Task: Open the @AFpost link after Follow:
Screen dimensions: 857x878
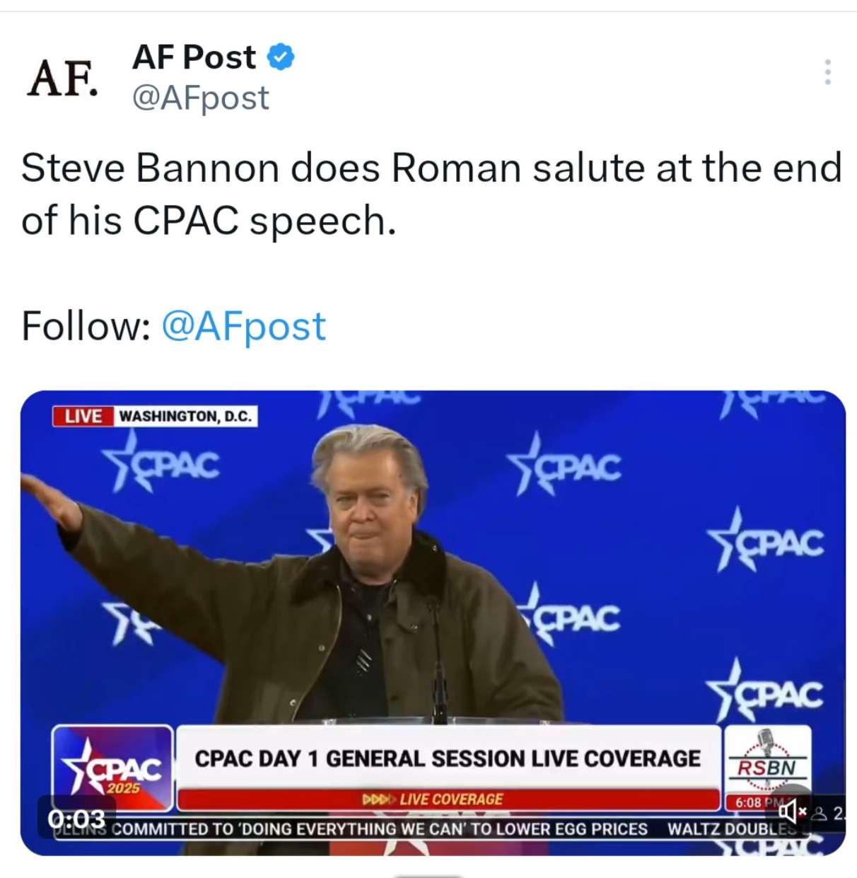Action: (x=244, y=326)
